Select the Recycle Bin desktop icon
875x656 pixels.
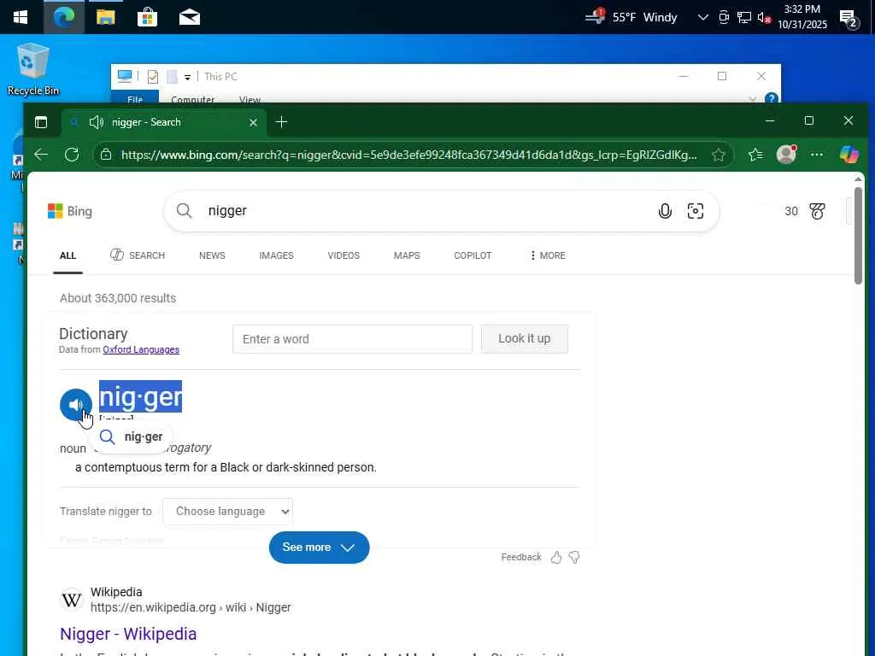pyautogui.click(x=33, y=69)
